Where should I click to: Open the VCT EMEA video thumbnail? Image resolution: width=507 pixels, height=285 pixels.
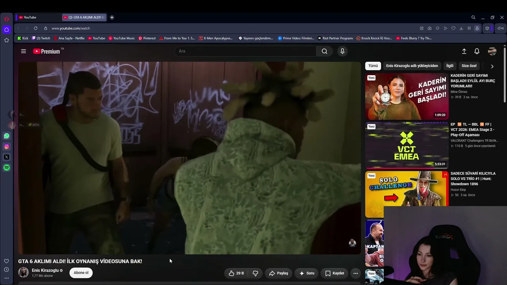pyautogui.click(x=407, y=145)
